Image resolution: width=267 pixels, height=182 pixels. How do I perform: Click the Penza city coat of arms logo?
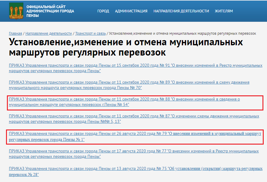coord(16,11)
